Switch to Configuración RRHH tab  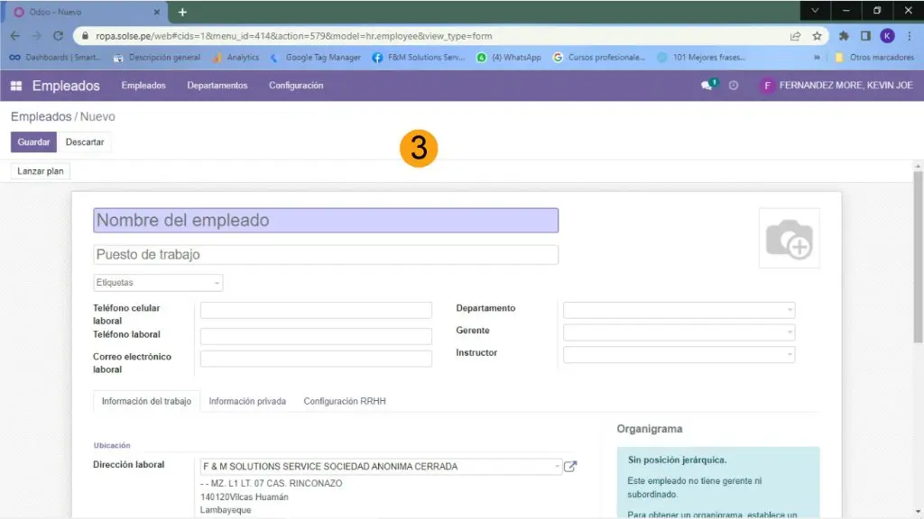pos(345,401)
